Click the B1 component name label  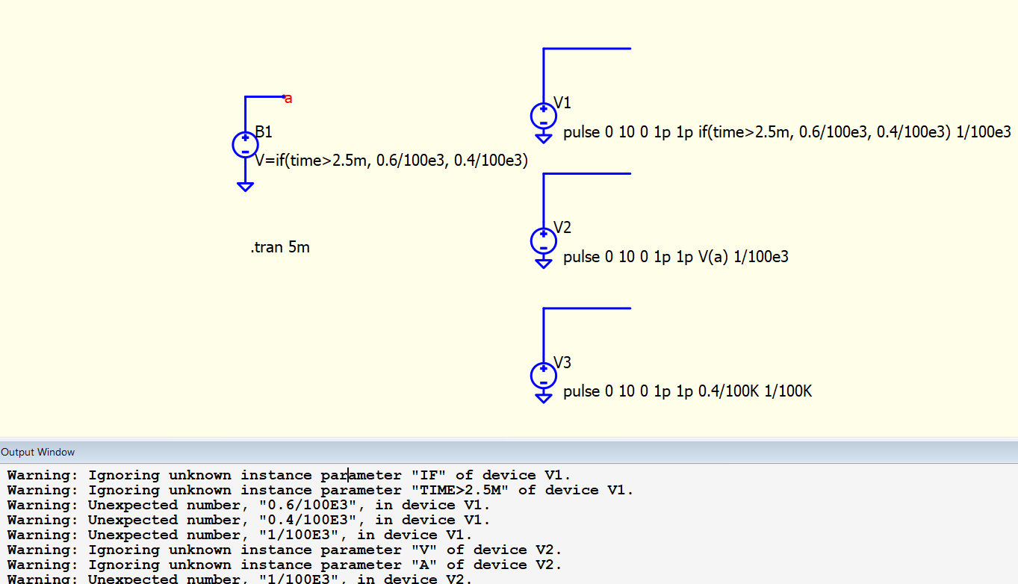pos(264,132)
